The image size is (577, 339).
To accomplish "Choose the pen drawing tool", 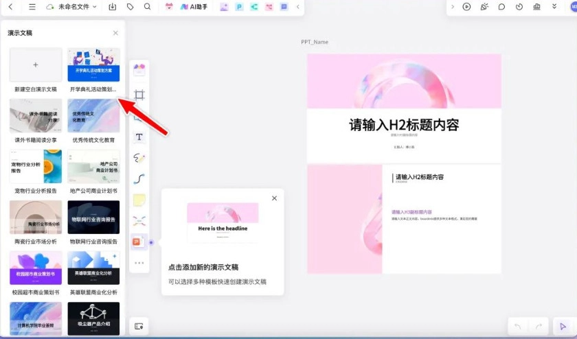I will 139,158.
